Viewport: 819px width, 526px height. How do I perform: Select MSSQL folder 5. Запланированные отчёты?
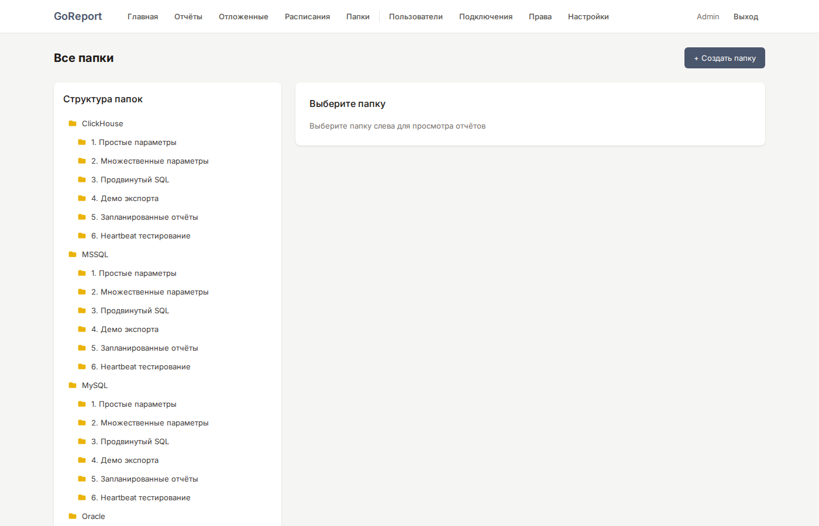(144, 348)
